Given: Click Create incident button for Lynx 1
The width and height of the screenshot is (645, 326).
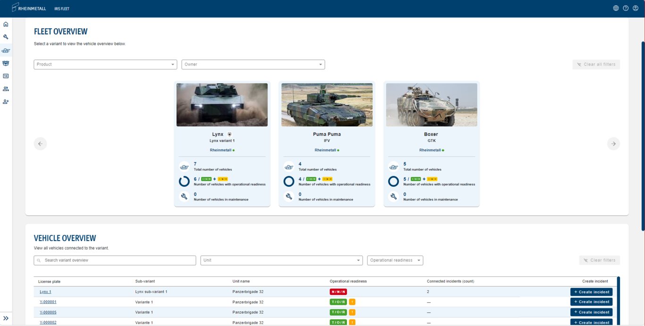Looking at the screenshot, I should coord(591,292).
